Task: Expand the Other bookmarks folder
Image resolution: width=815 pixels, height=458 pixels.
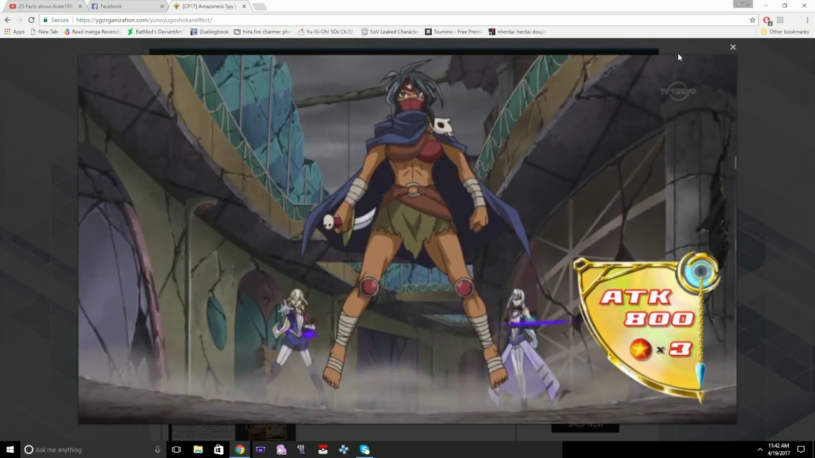Action: 784,32
